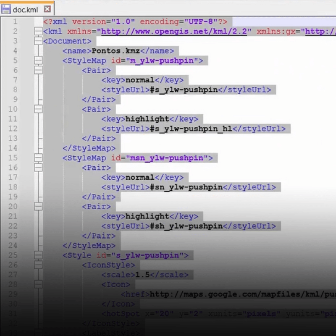This screenshot has height=336, width=336.
Task: Click the hotSpot x="20" attribute
Action: 160,314
